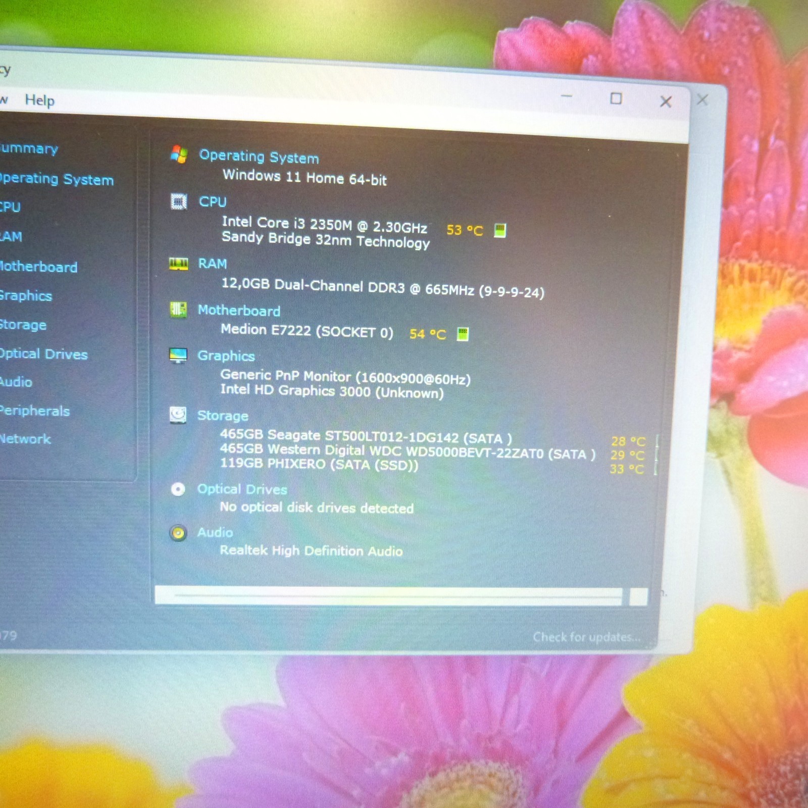Click the Graphics monitor icon

coord(178,356)
